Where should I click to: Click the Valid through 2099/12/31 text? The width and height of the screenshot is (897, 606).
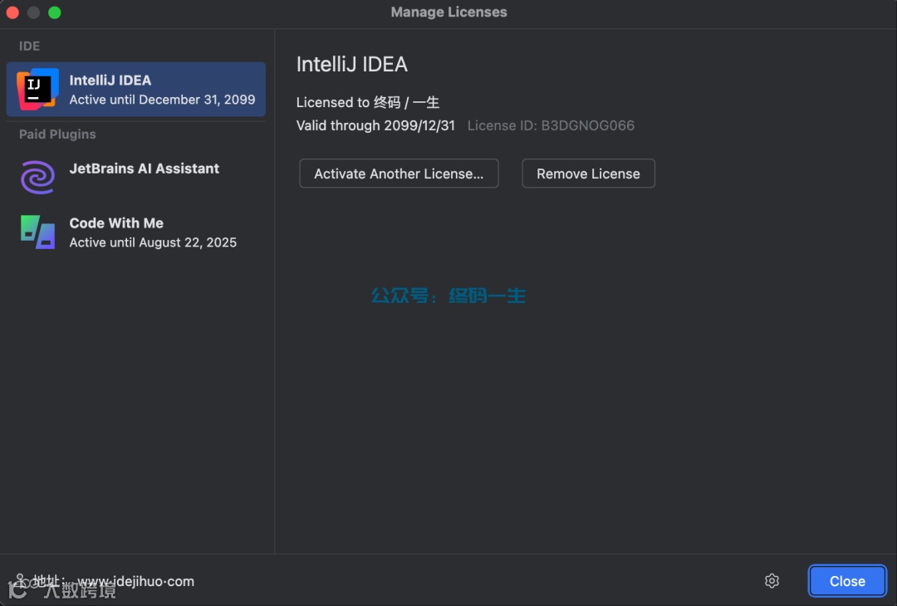[x=375, y=126]
